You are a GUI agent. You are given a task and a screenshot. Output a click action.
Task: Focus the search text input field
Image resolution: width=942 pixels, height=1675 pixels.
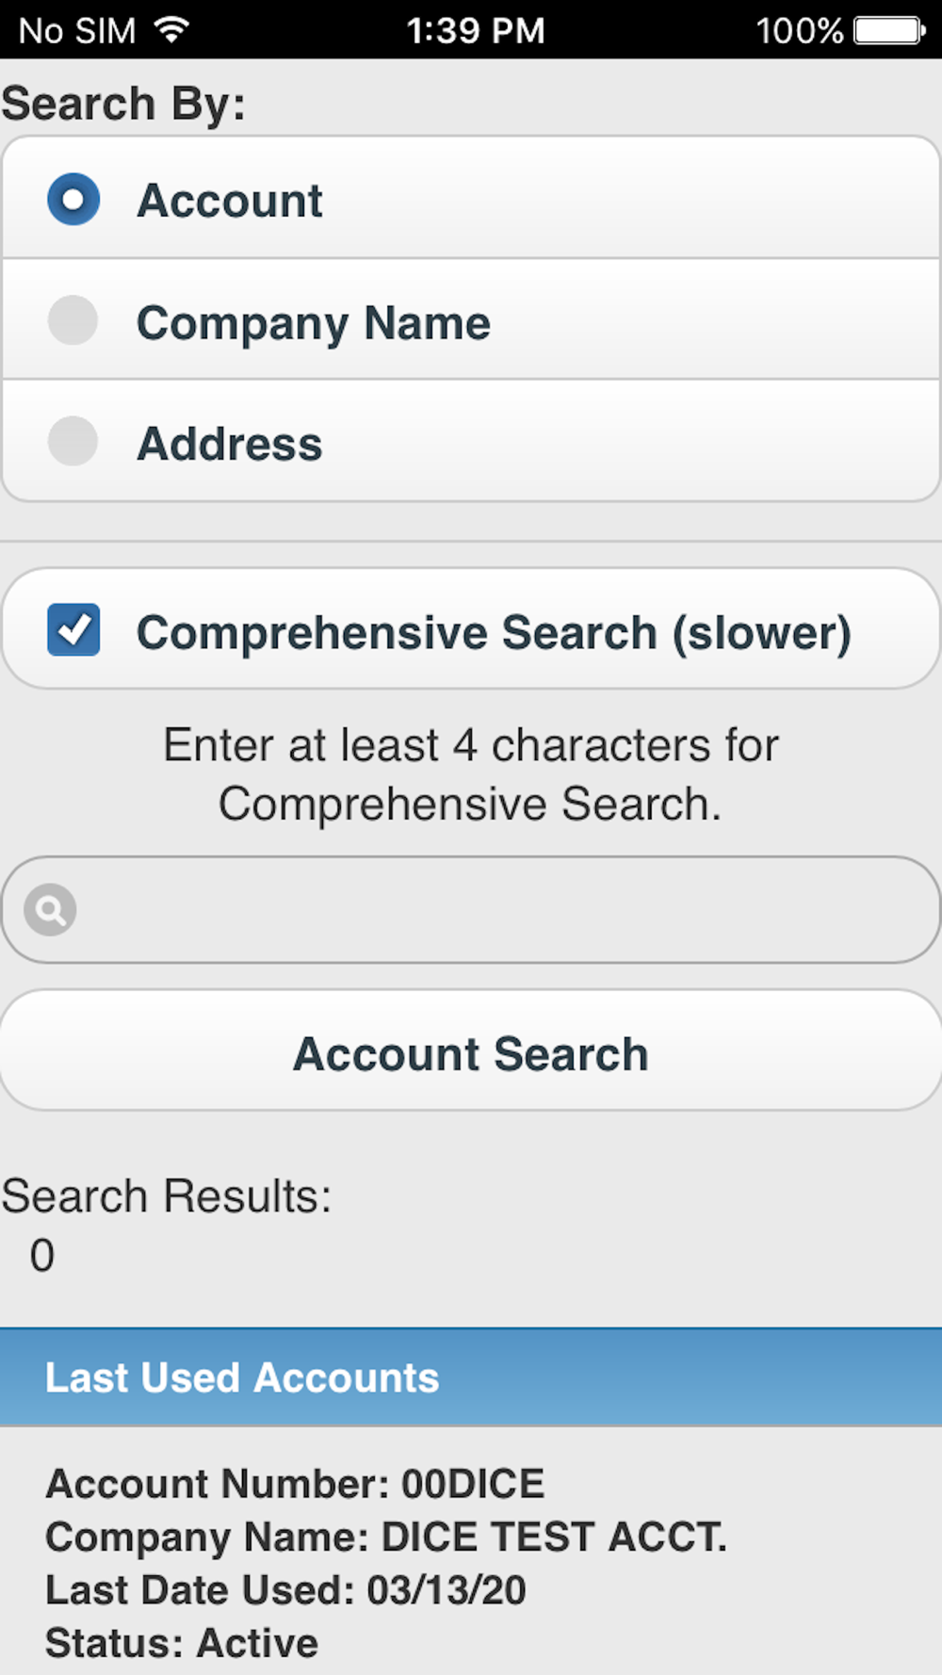499,910
